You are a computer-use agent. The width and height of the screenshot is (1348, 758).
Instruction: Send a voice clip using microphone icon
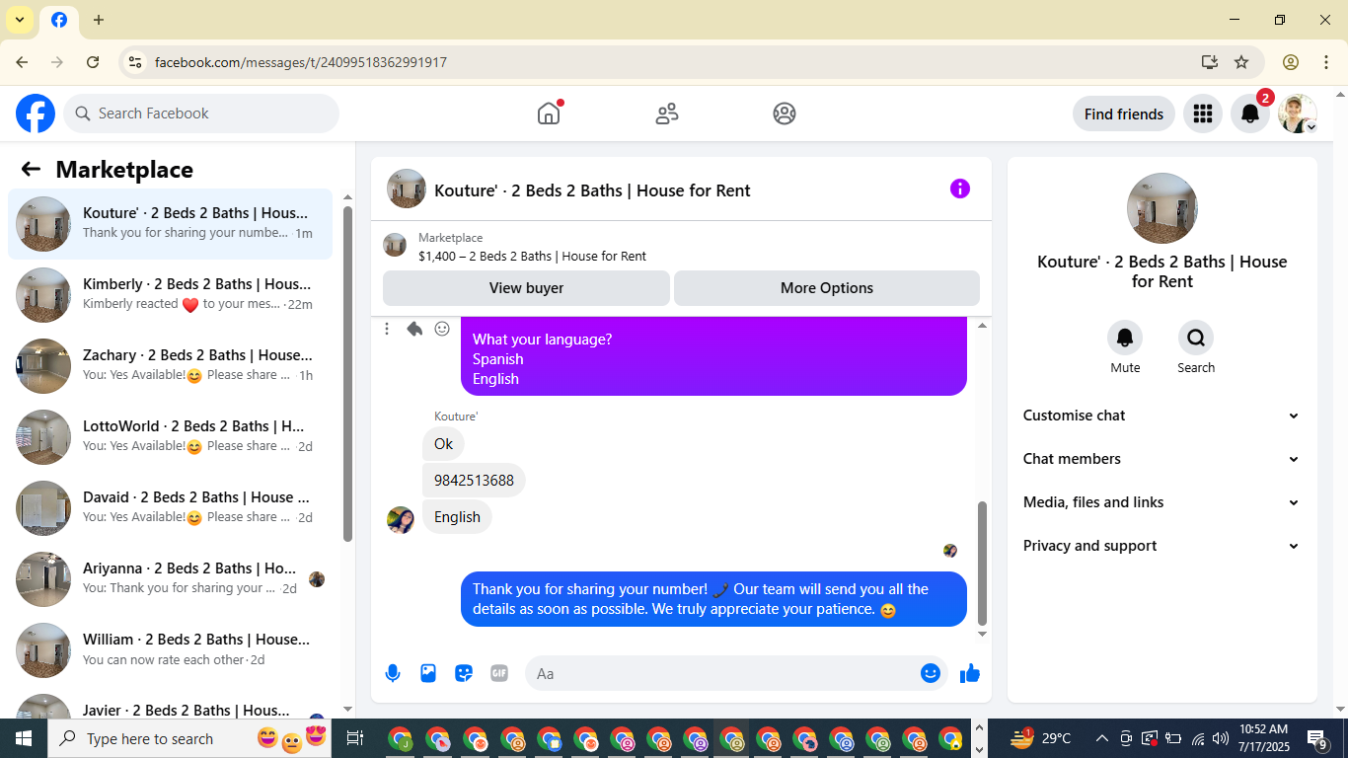[393, 673]
